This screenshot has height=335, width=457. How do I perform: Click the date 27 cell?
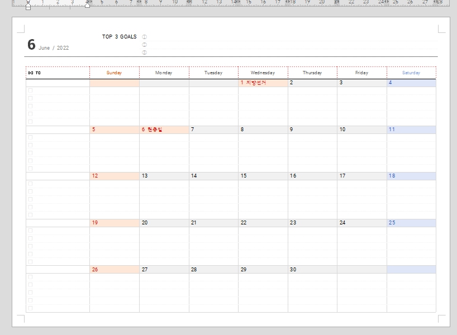click(164, 270)
